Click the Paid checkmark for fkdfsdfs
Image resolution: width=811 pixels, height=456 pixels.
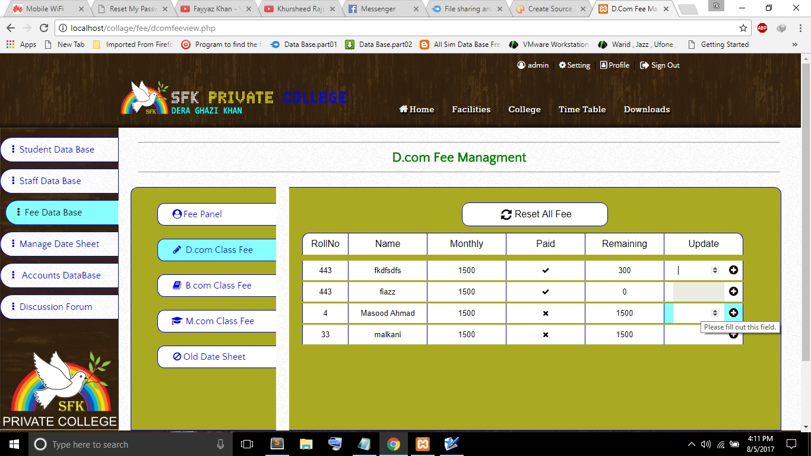[x=545, y=270]
